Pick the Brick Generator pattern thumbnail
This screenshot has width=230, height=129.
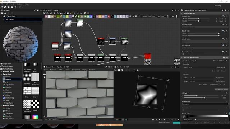(27, 104)
